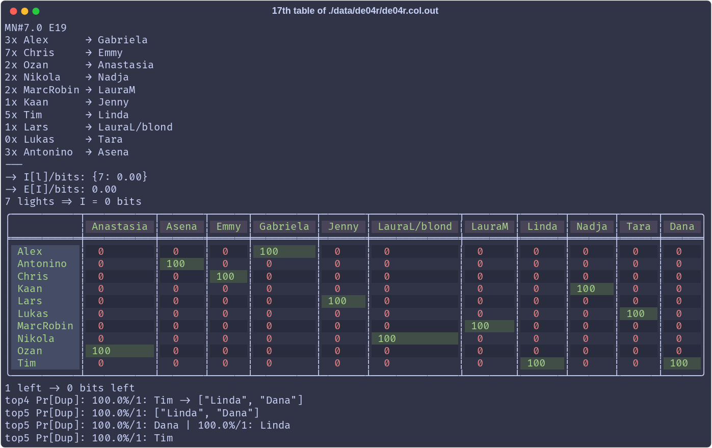
Task: Click the line '3x Antonino → Asena'
Action: coord(67,152)
